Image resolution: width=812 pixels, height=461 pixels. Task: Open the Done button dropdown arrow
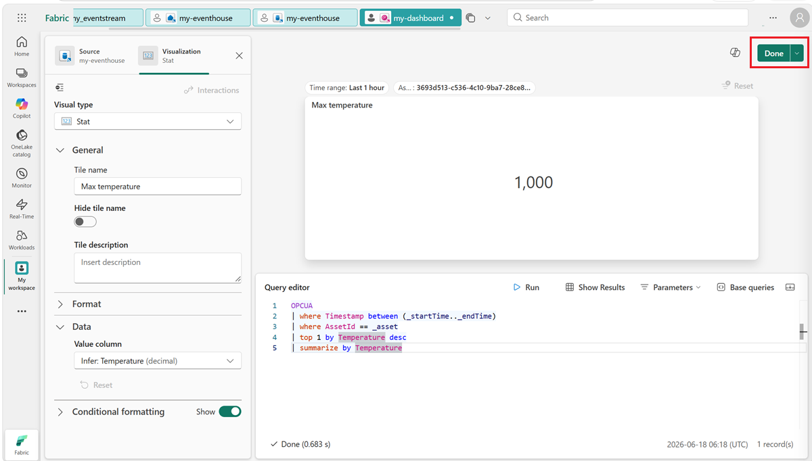coord(797,53)
